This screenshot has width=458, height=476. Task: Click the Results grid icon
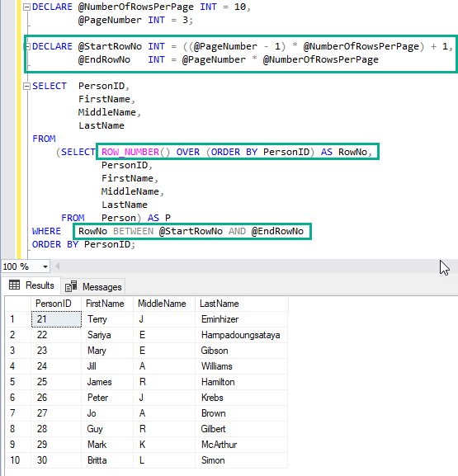coord(14,285)
